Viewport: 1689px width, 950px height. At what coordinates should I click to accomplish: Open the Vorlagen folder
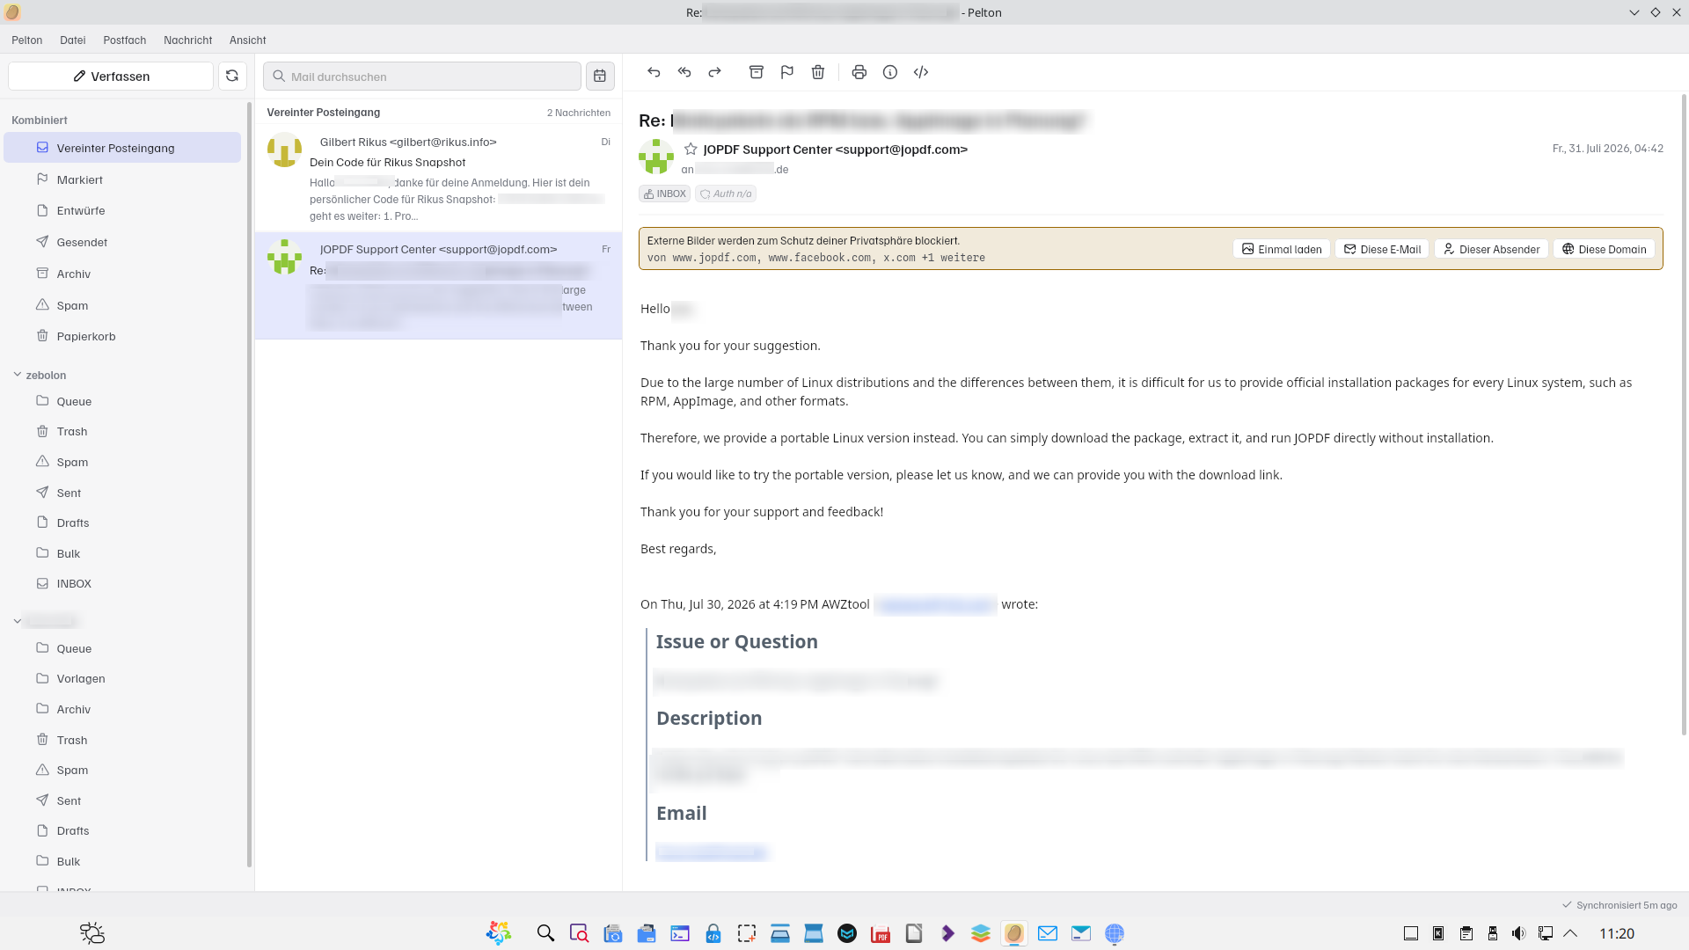coord(122,679)
